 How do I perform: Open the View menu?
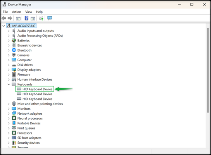29,12
